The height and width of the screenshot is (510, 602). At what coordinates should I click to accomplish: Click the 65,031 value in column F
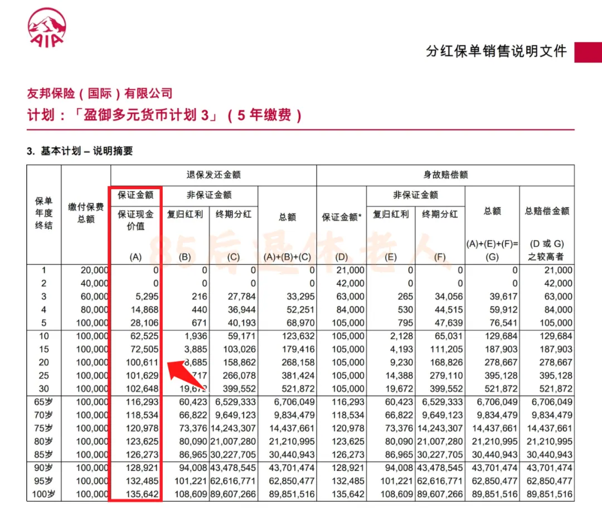point(449,336)
